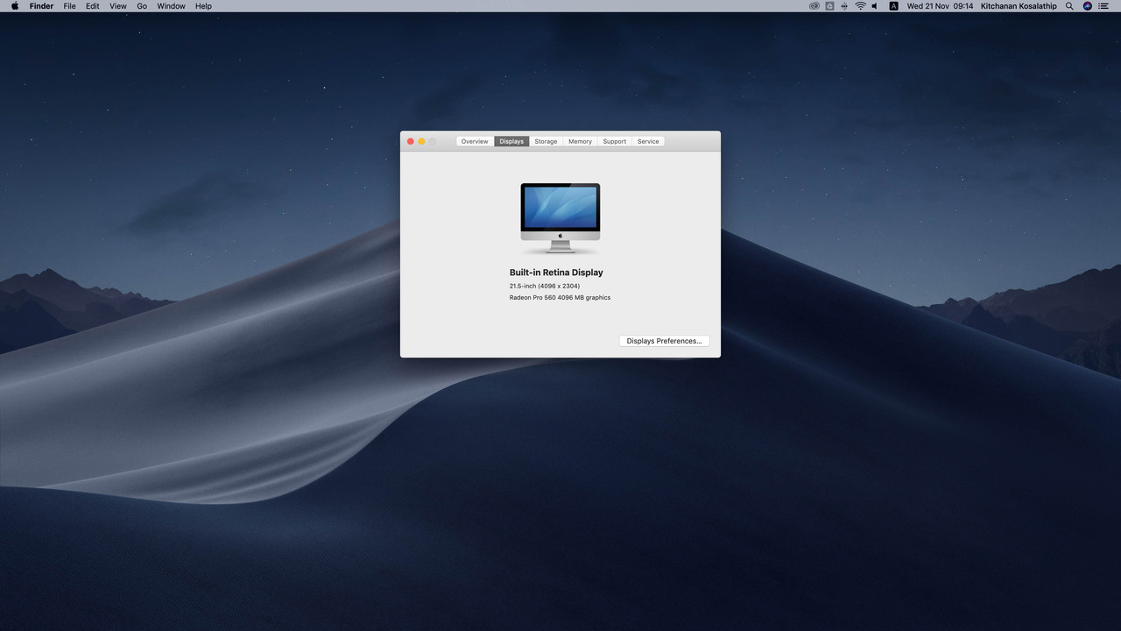Switch to the Service tab

(x=648, y=141)
